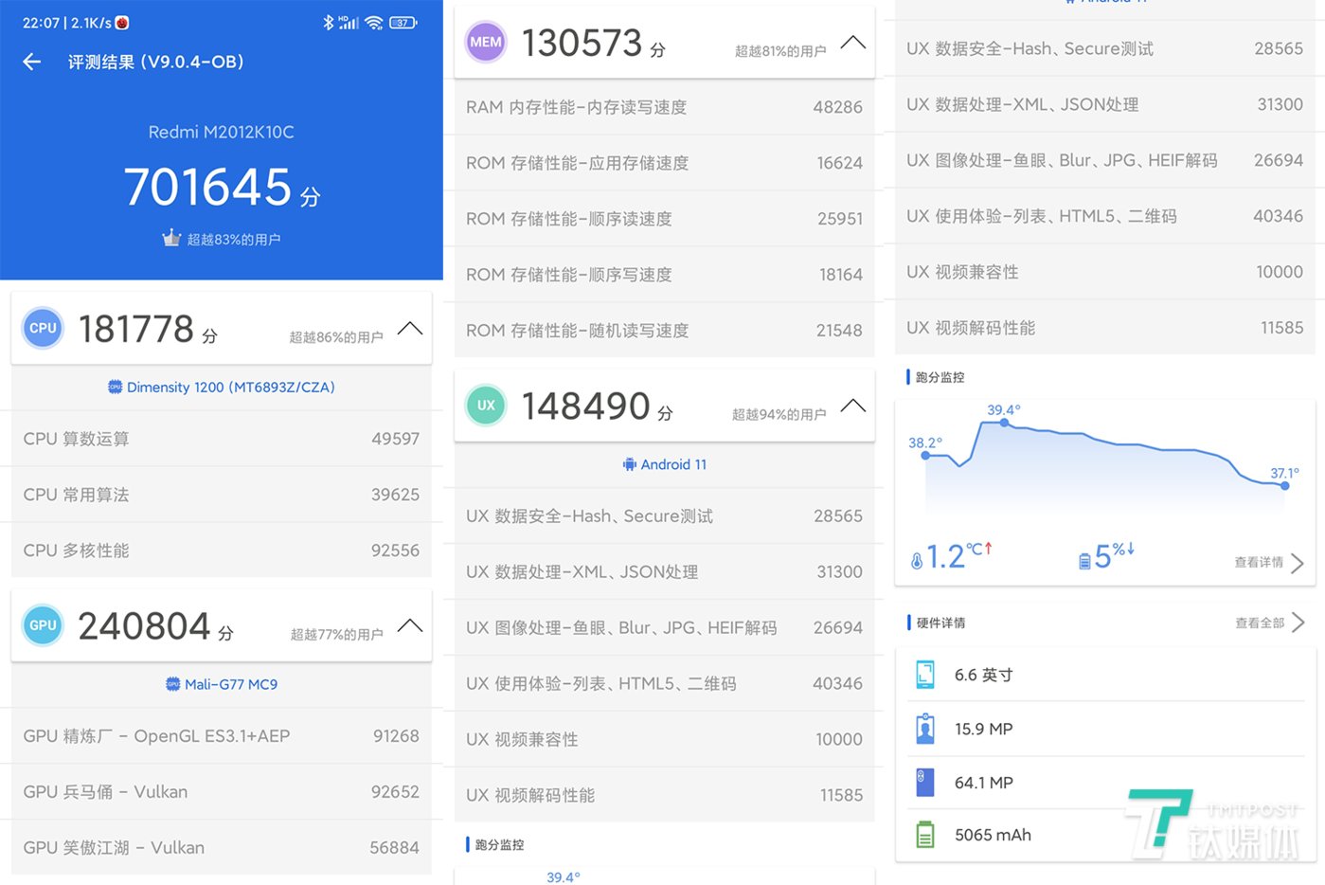Collapse the CPU 181778 score section
Screen dimensions: 1325x885
point(410,329)
